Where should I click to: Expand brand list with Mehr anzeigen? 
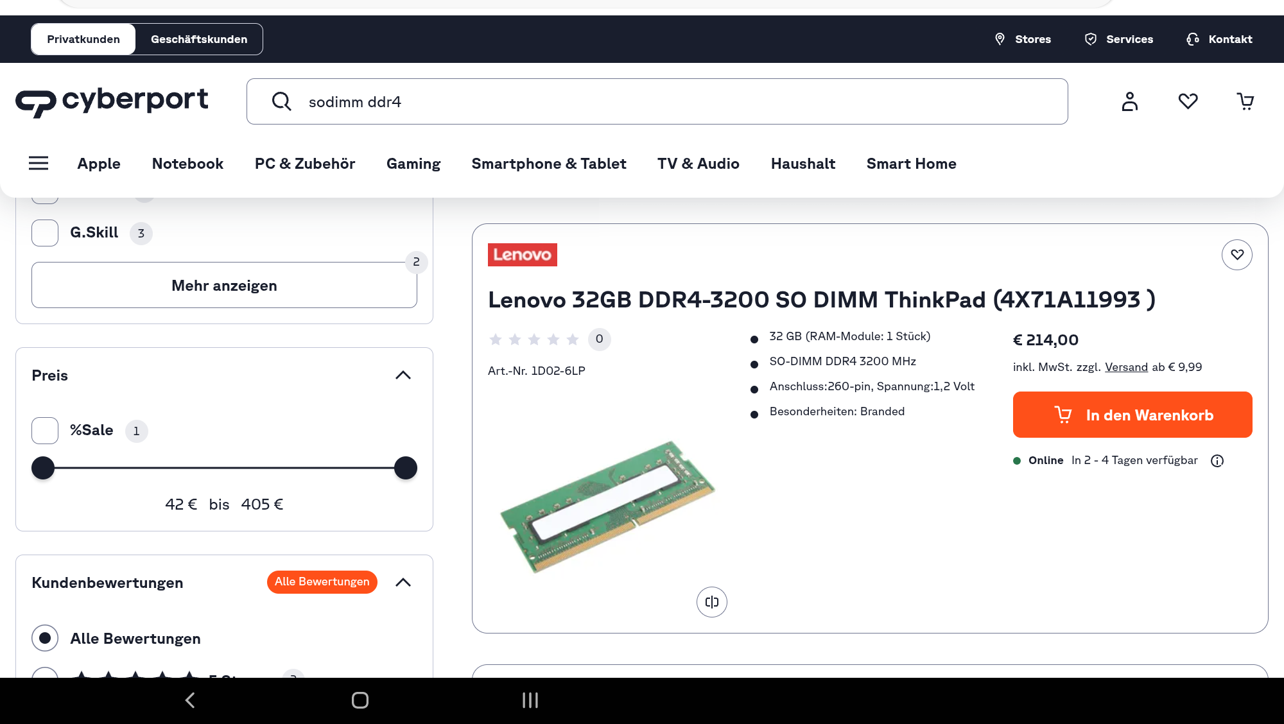(224, 286)
